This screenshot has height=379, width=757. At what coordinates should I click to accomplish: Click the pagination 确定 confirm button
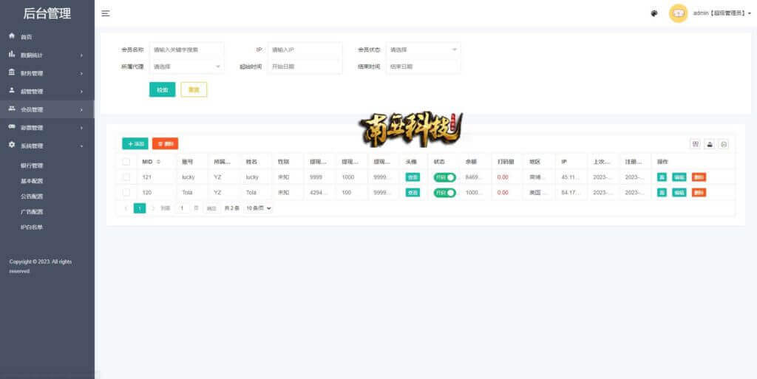211,208
